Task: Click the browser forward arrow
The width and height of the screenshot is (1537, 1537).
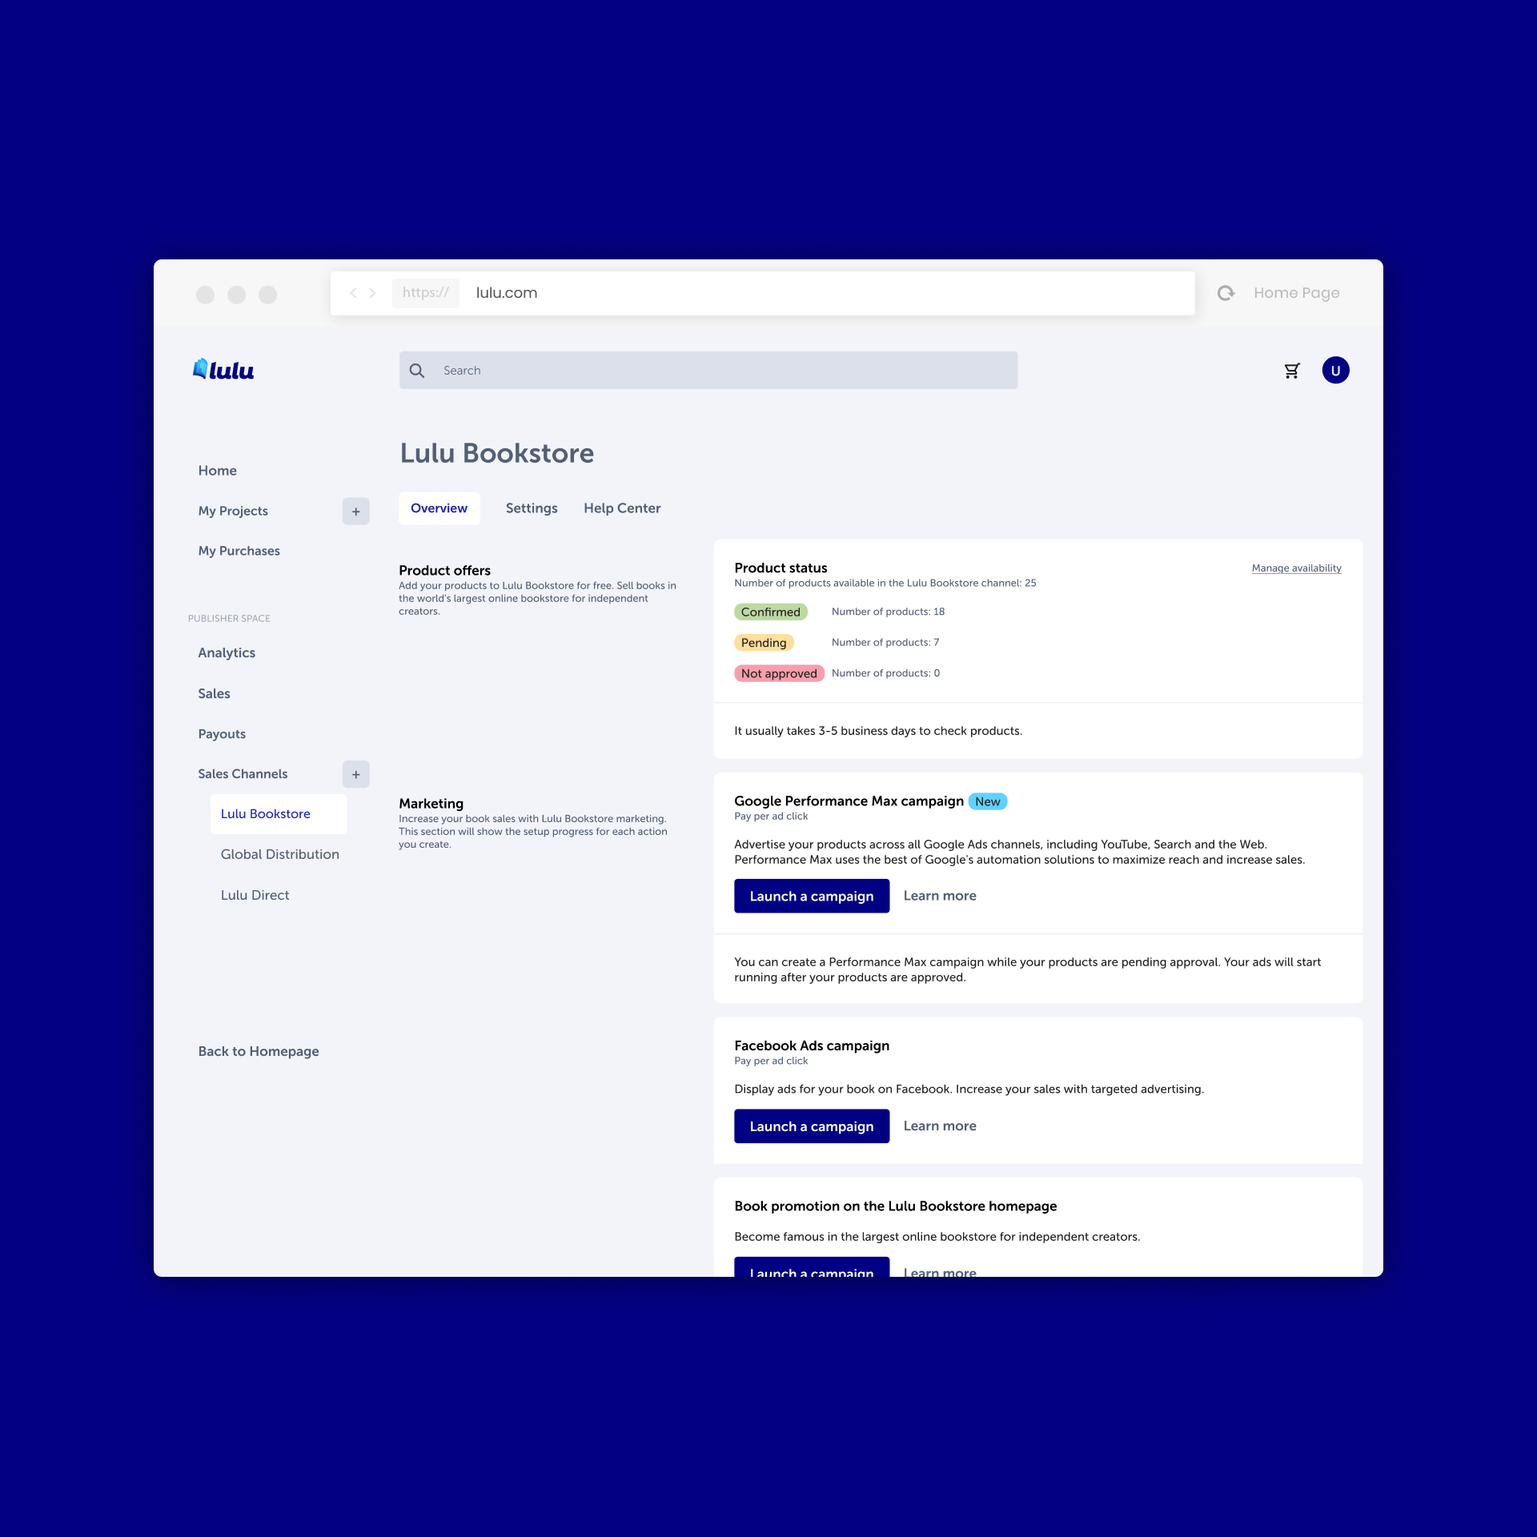Action: tap(372, 293)
